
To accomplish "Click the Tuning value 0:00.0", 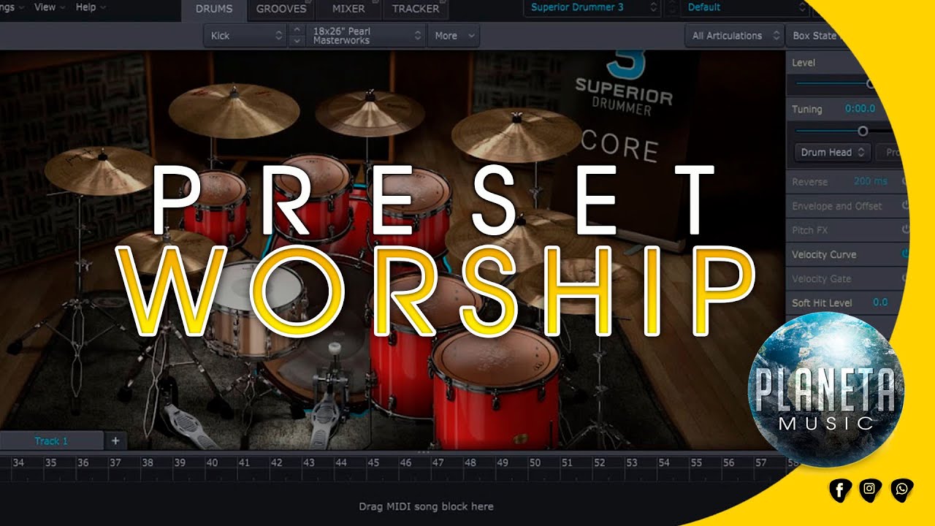I will pyautogui.click(x=860, y=109).
